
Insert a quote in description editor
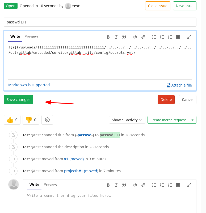124,37
